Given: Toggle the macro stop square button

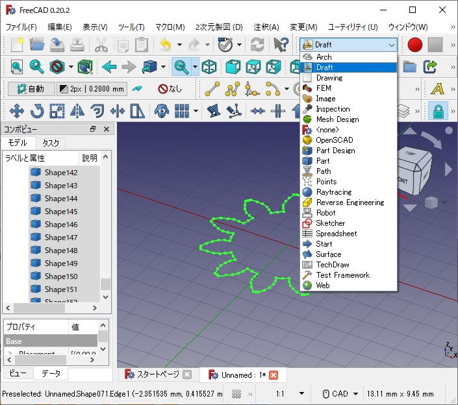Looking at the screenshot, I should click(x=435, y=45).
